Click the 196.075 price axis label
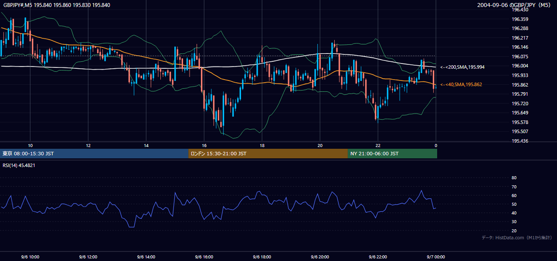Image resolution: width=557 pixels, height=261 pixels. 520,57
